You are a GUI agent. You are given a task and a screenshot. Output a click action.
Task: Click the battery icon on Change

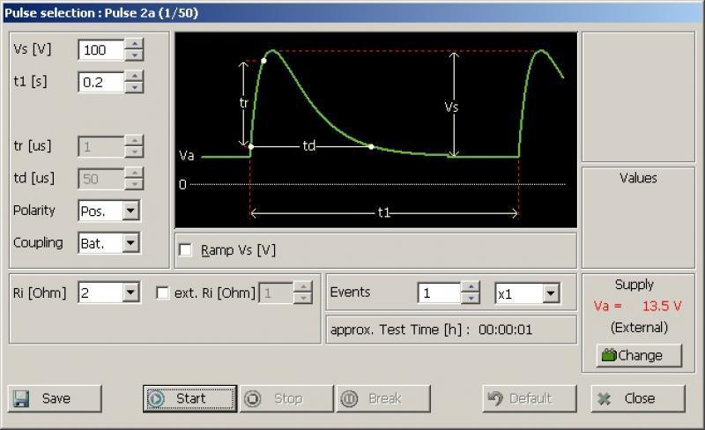(609, 355)
